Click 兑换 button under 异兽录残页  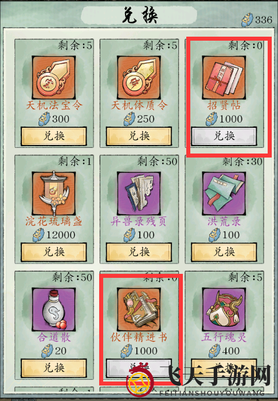pos(139,252)
